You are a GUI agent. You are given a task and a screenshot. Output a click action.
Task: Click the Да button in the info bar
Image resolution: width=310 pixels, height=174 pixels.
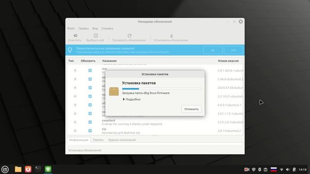tap(213, 50)
